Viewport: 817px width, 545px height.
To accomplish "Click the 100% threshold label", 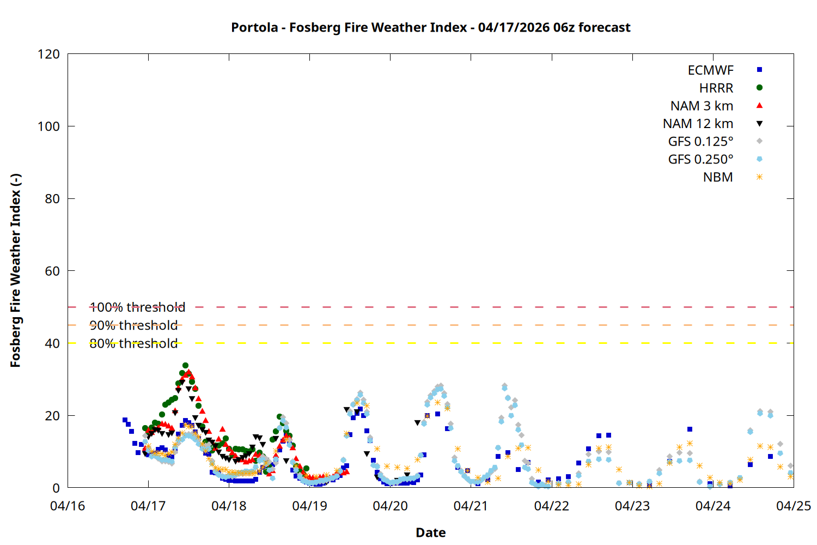I will pos(137,307).
